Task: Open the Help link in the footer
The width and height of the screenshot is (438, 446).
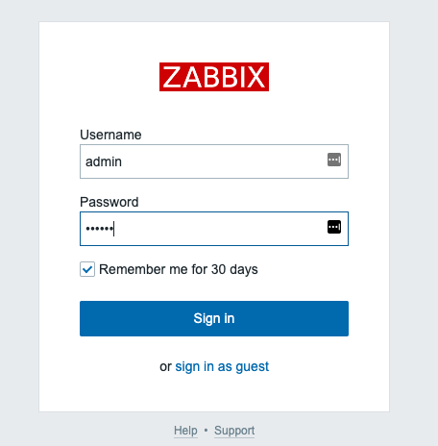Action: tap(185, 431)
